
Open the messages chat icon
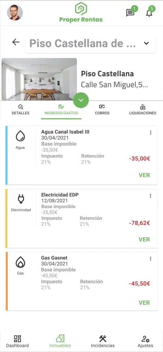130,13
